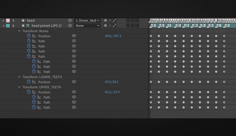Screen dimensions: 236x136
Task: Click pick whip of first Path under Brows
Action: (74, 41)
